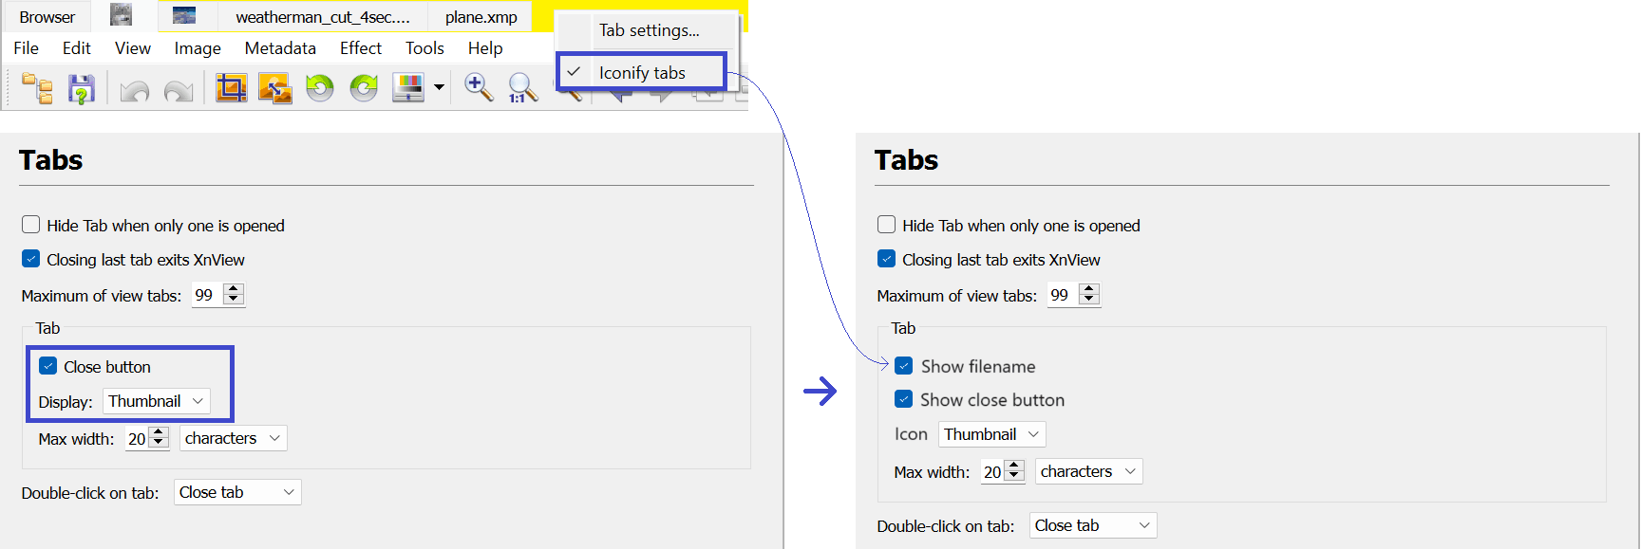Click the Maximum of view tabs field (left panel)
The image size is (1641, 549).
(206, 295)
